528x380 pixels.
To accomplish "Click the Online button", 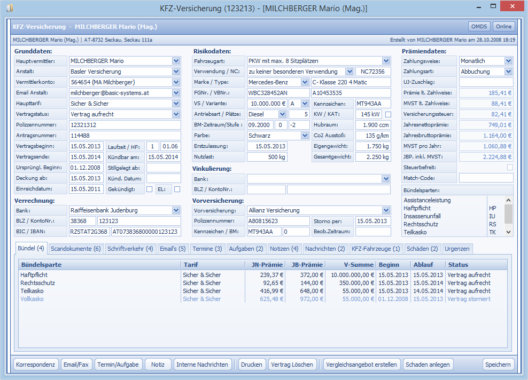I will point(504,27).
